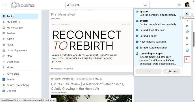Screen dimensions: 195x102
Task: Open Upcoming changes notification text
Action: (158, 59)
